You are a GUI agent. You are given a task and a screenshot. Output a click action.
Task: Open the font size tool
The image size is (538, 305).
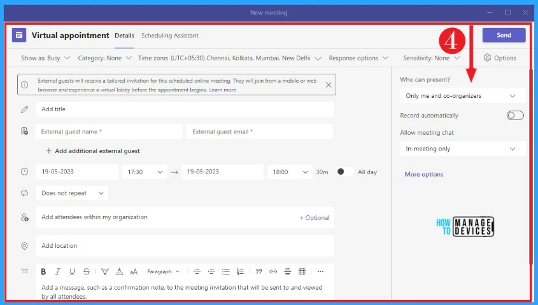coord(134,271)
